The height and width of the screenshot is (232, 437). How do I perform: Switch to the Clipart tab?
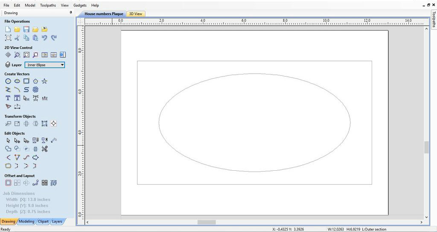43,221
